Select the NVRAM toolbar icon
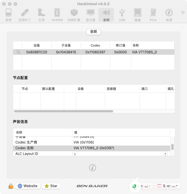Screen dimensions: 187x194 57,15
